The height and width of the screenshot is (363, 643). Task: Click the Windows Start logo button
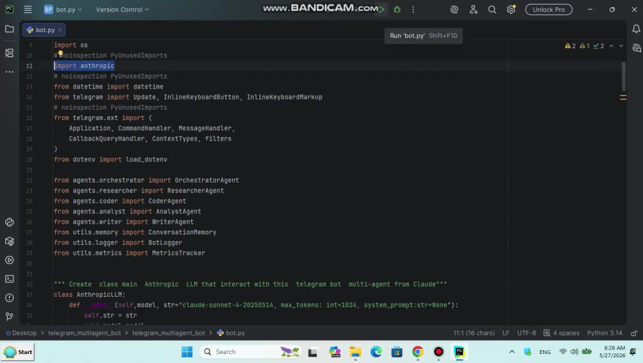187,352
